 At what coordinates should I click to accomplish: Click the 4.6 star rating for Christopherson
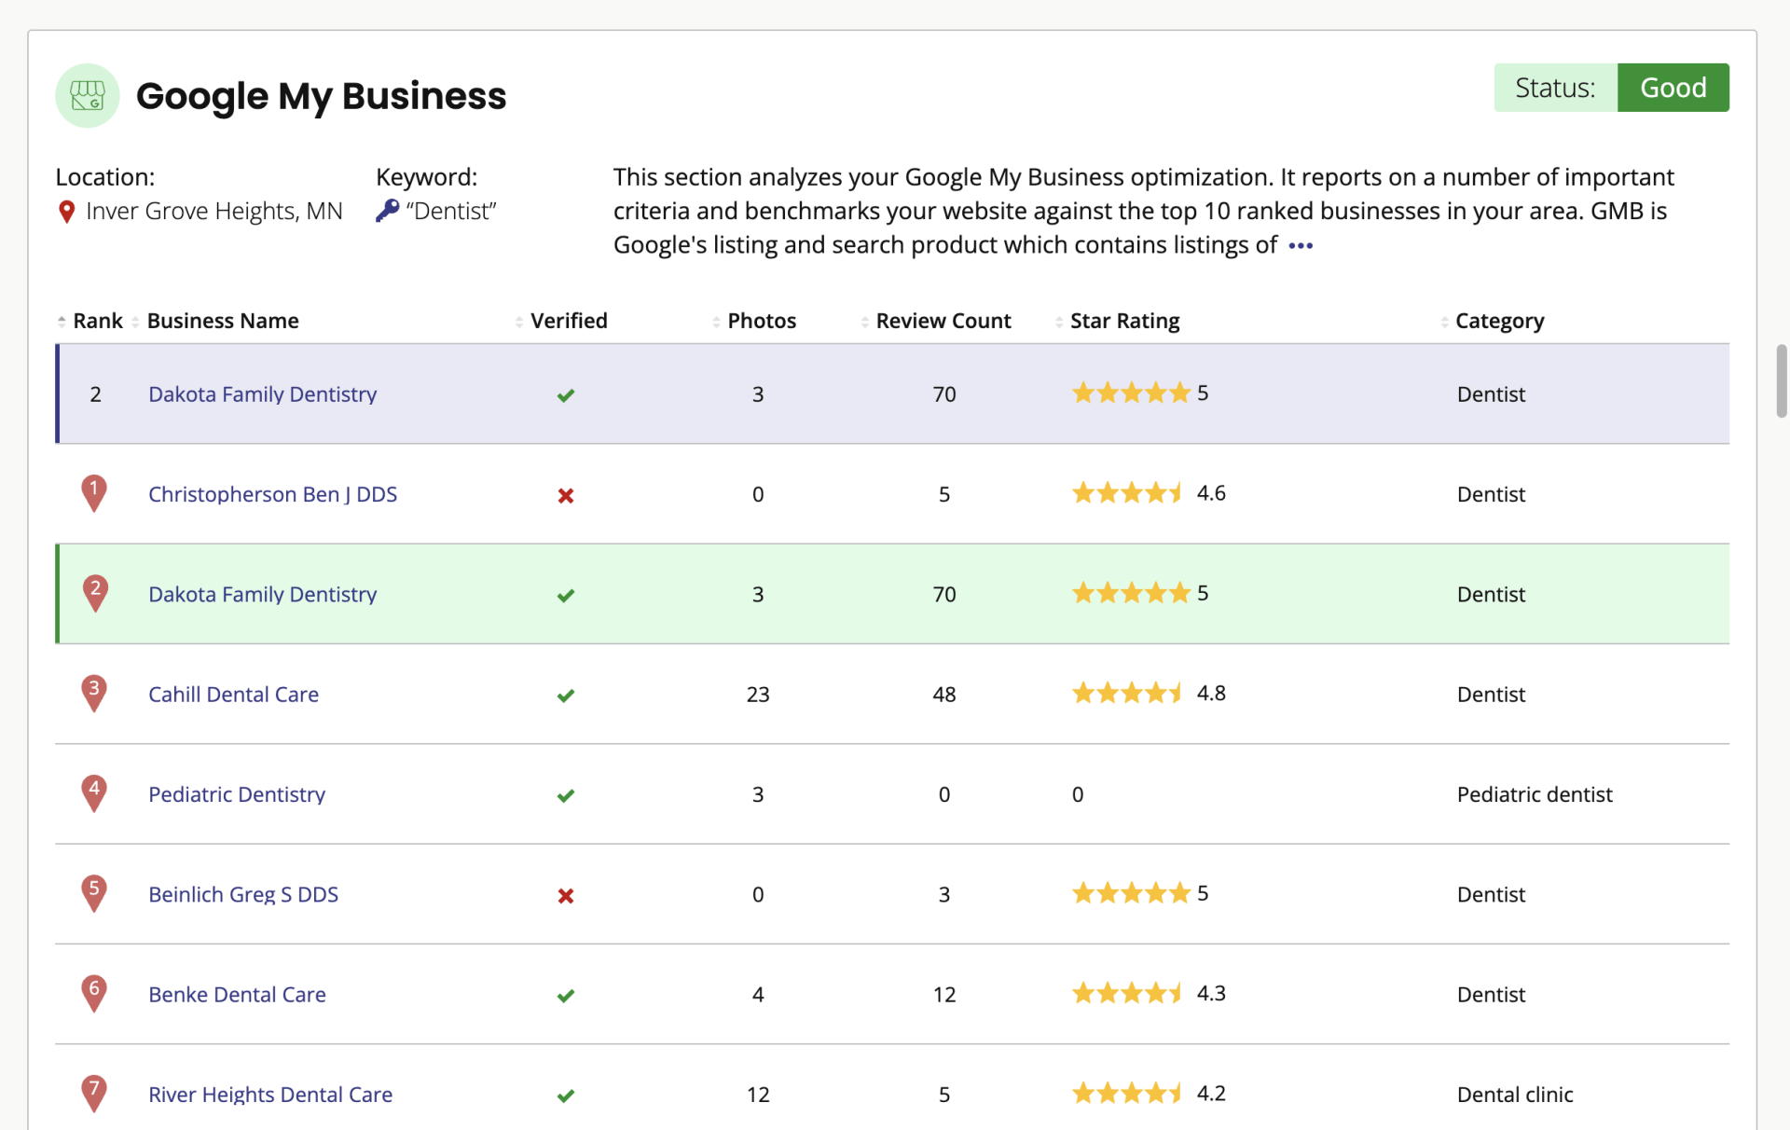point(1149,492)
